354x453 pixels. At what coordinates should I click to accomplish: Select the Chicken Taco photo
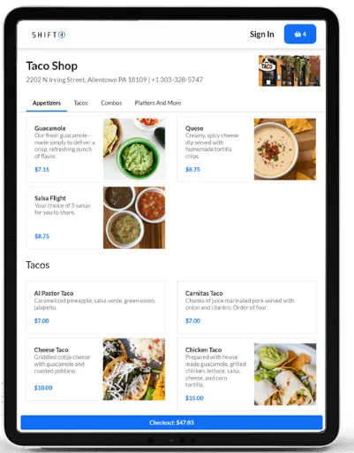(x=285, y=374)
